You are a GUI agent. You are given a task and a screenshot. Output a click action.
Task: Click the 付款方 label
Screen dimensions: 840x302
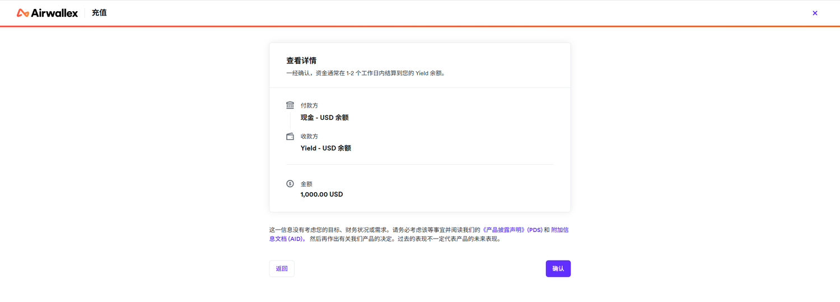click(309, 105)
